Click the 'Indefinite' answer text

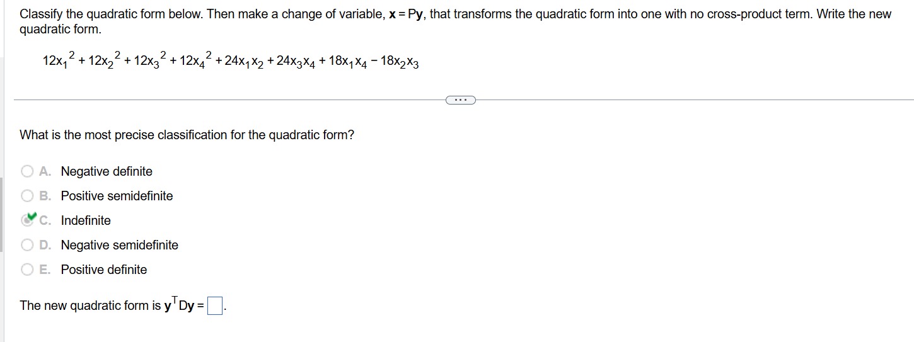86,220
